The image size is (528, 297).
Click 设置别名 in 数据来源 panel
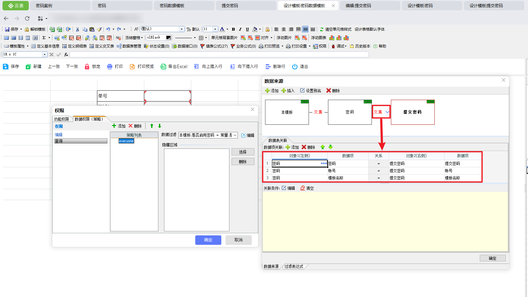[310, 91]
